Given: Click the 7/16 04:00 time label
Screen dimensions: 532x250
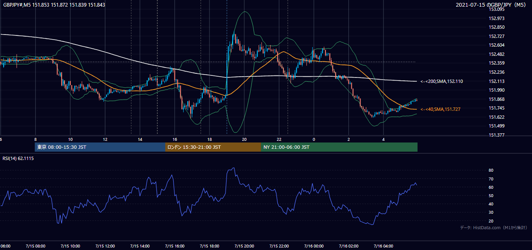Looking at the screenshot, I should 383,246.
